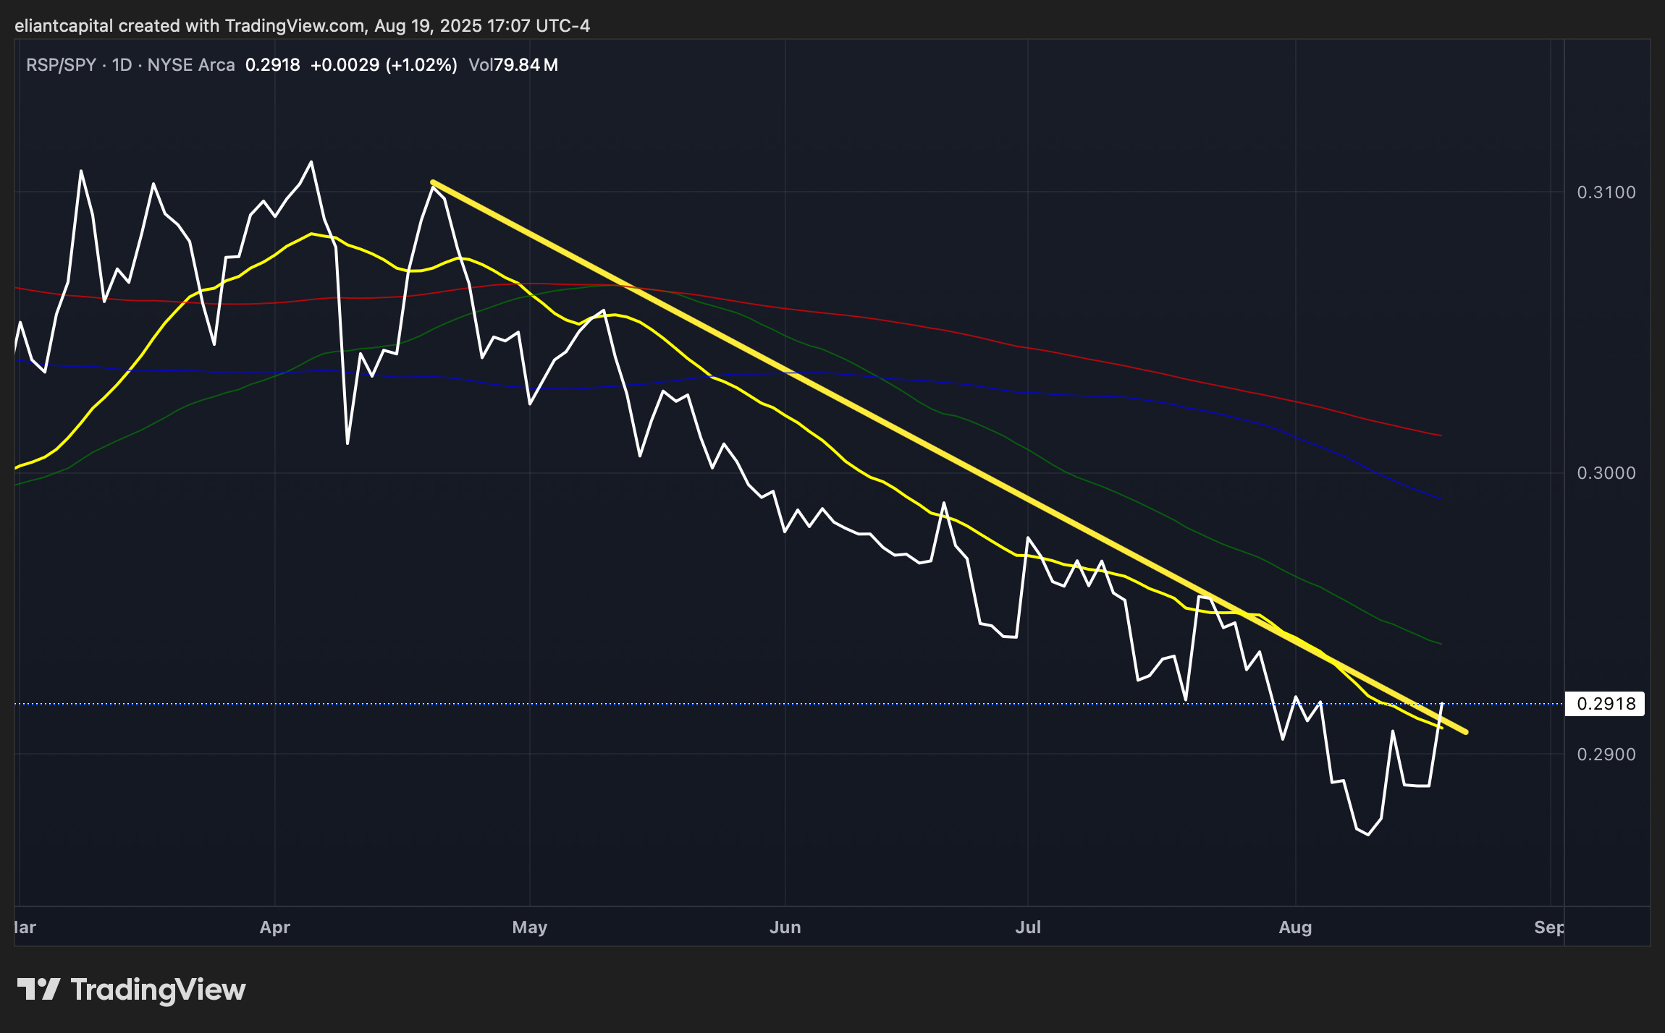Click the Aug label on time axis
This screenshot has height=1033, width=1665.
[x=1294, y=927]
